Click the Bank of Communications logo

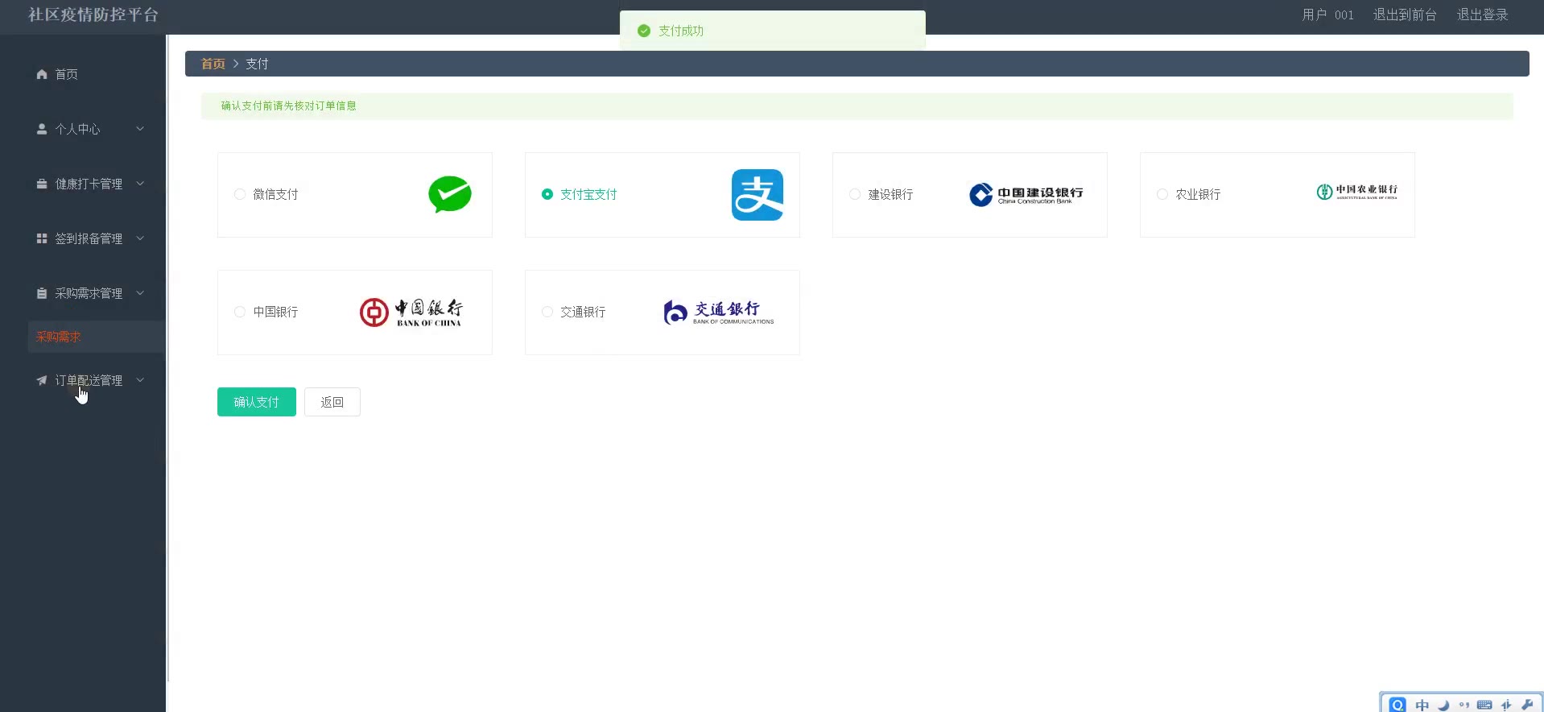719,313
